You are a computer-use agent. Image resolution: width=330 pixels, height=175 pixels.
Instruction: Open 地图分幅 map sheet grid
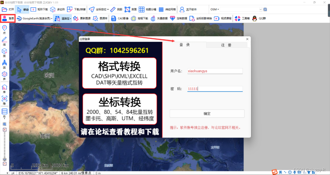click(148, 9)
